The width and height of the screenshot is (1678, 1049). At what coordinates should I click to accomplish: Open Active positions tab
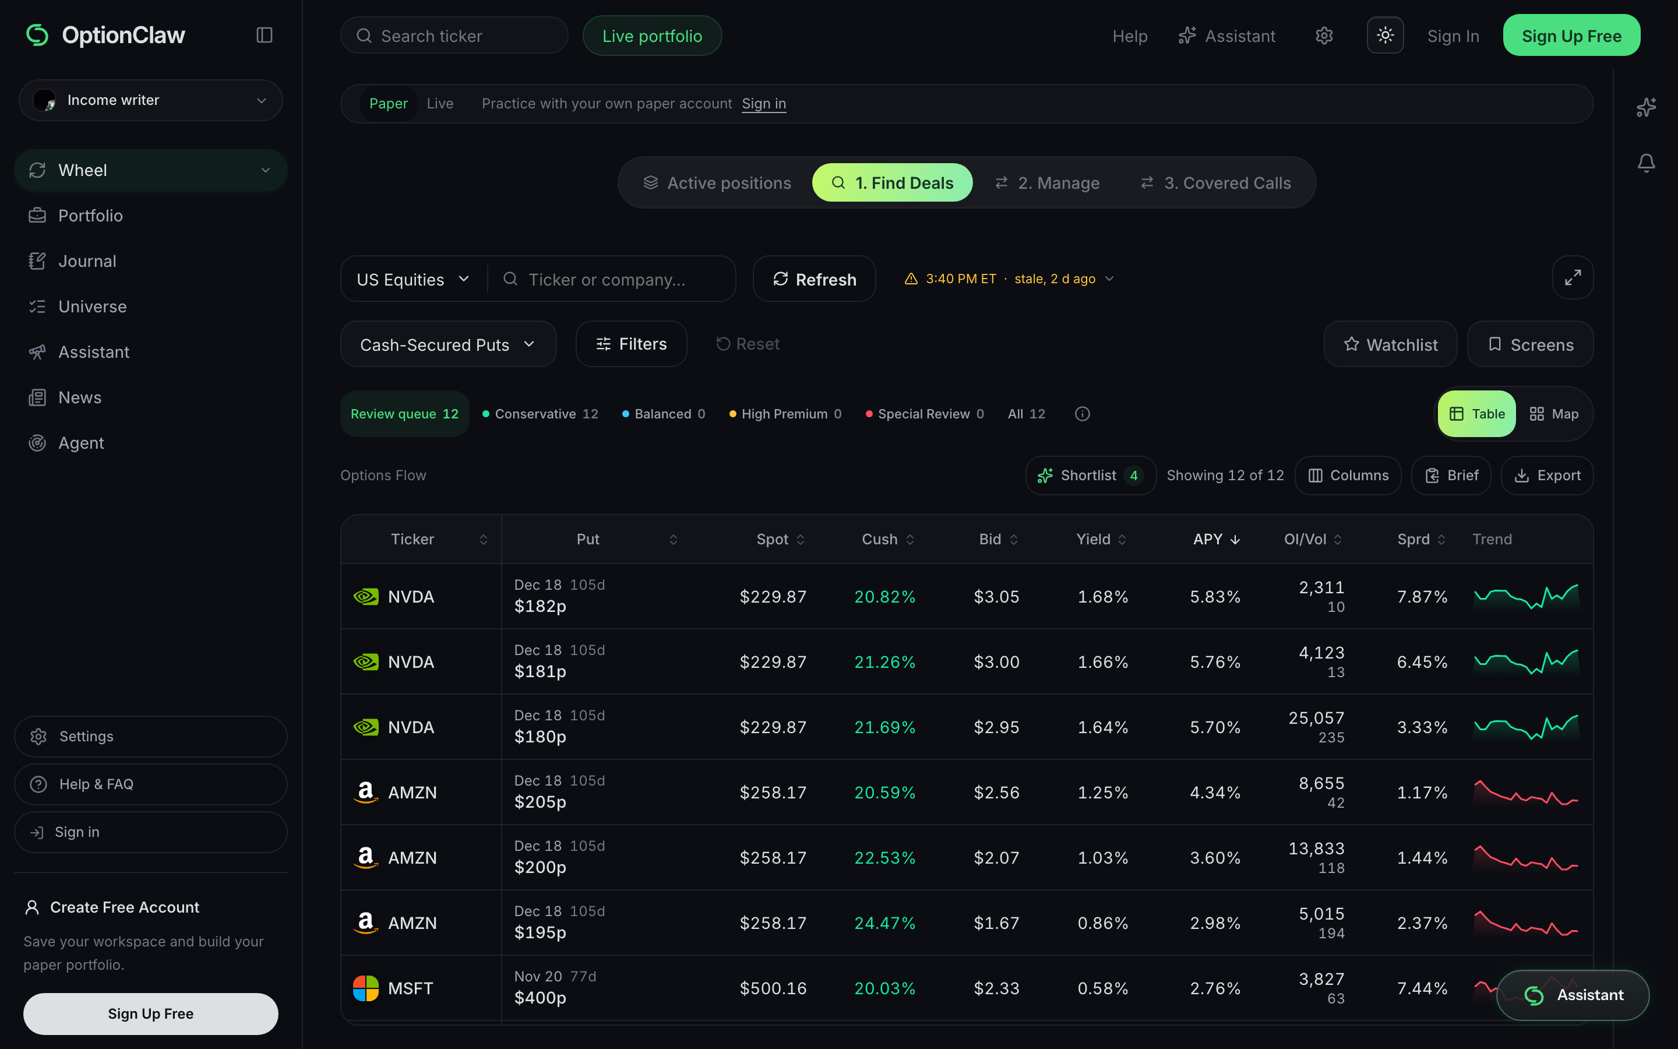point(717,182)
